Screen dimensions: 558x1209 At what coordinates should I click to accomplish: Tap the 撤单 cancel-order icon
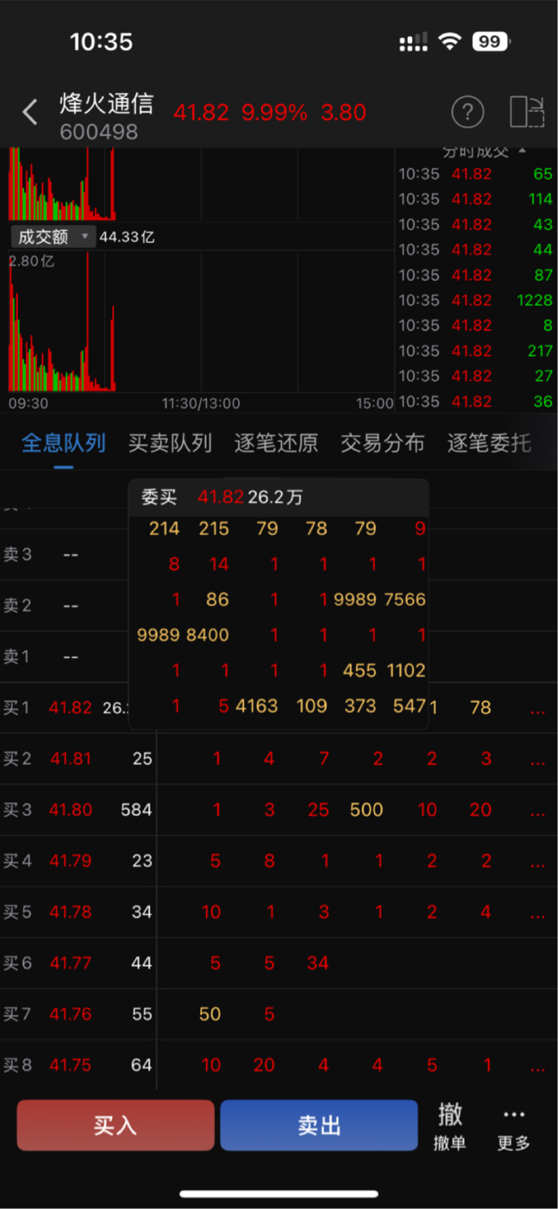(450, 1125)
